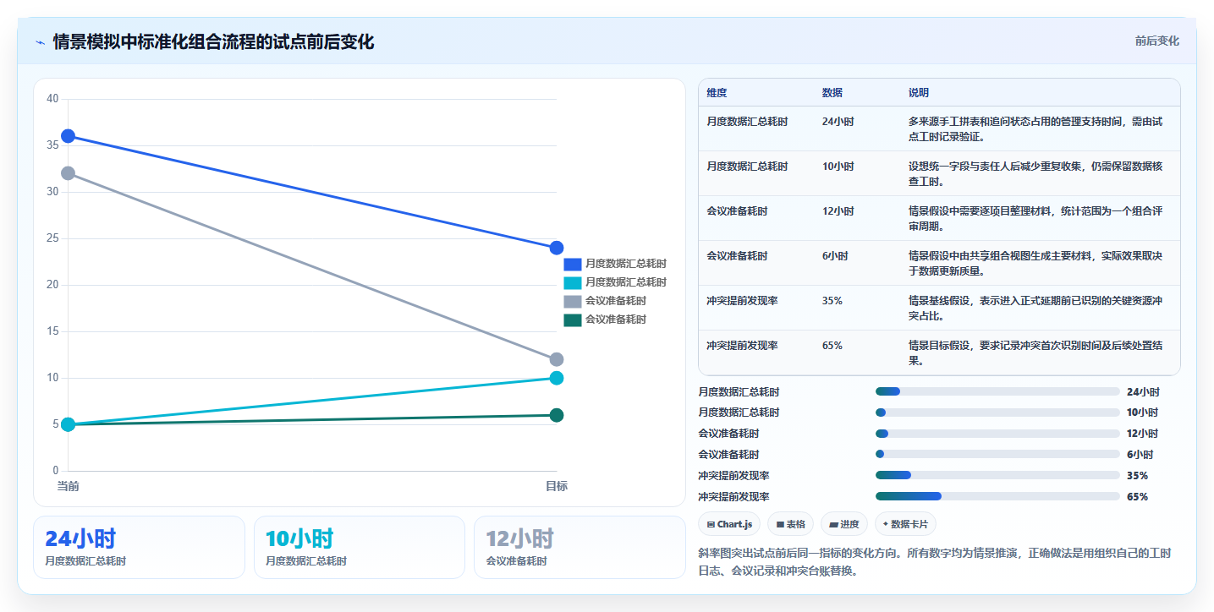Toggle the dark green 会议准备耗时 legend swatch
The width and height of the screenshot is (1214, 612).
click(x=573, y=320)
